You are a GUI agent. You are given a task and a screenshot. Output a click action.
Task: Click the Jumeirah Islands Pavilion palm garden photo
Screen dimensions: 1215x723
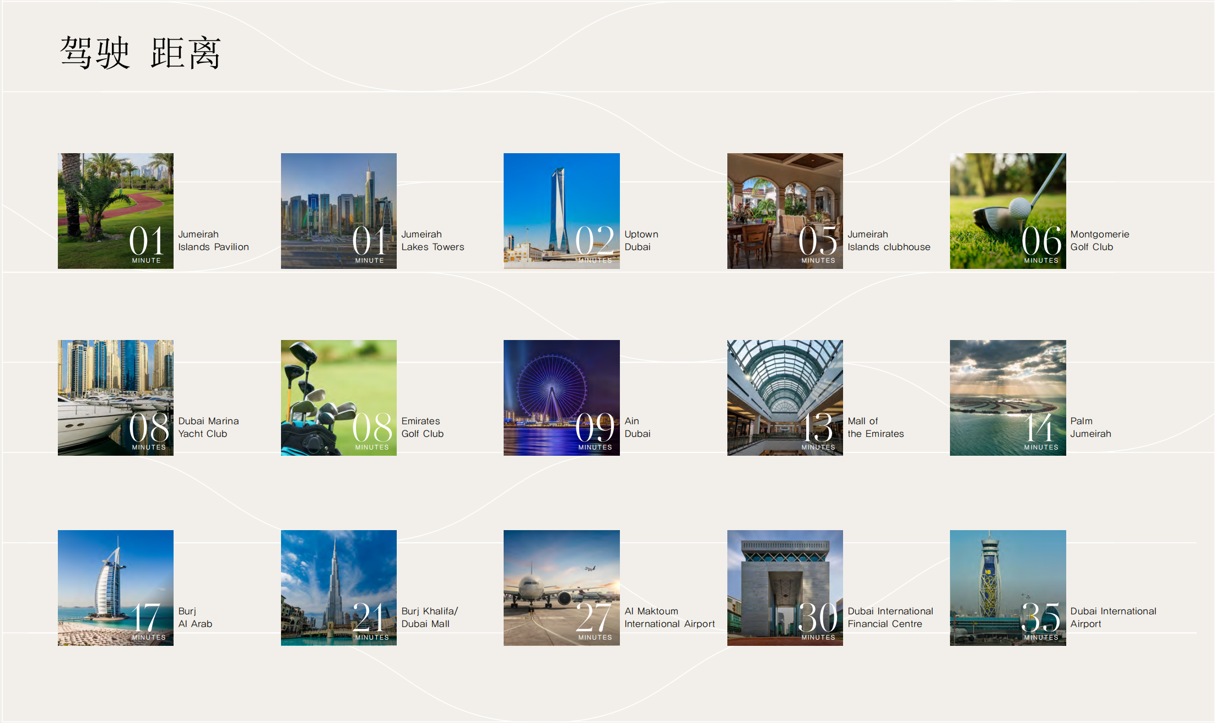116,211
